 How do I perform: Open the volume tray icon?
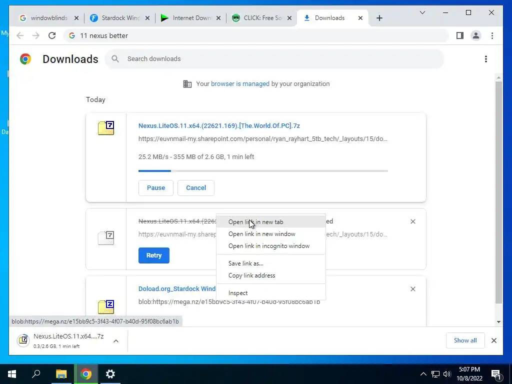[x=447, y=374]
